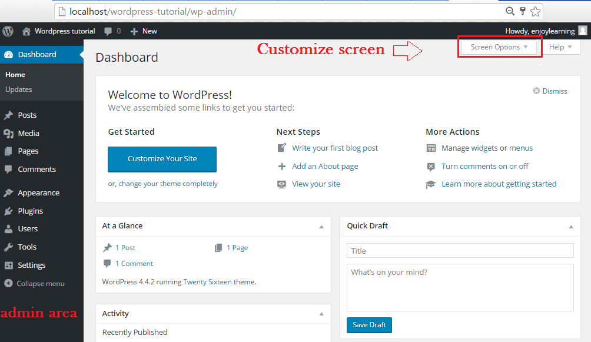Click the WordPress logo icon in admin bar
Image resolution: width=591 pixels, height=342 pixels.
tap(8, 31)
